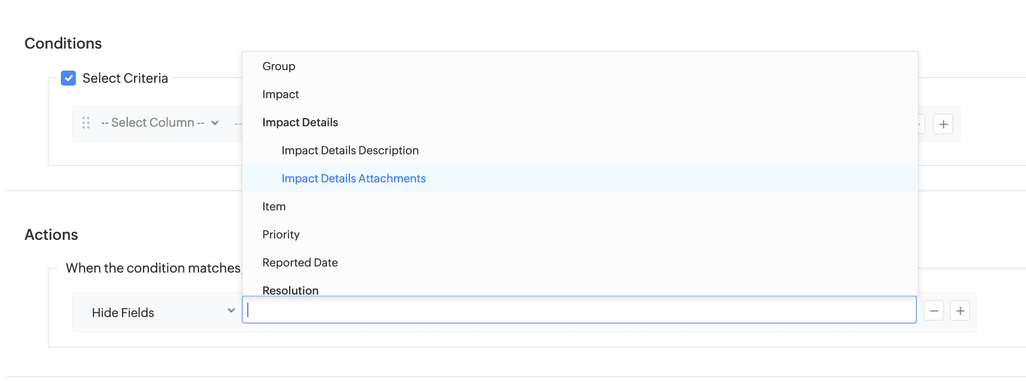Select Reported Date field option
Screen dimensions: 1026x389
pyautogui.click(x=300, y=263)
